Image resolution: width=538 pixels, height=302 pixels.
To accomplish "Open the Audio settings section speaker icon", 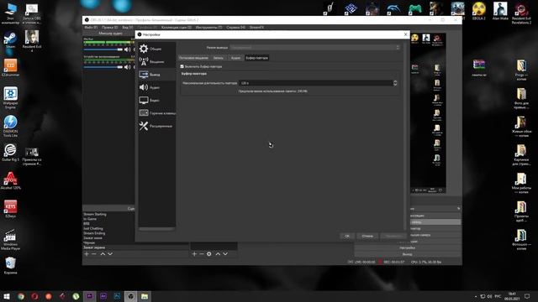I will click(144, 87).
